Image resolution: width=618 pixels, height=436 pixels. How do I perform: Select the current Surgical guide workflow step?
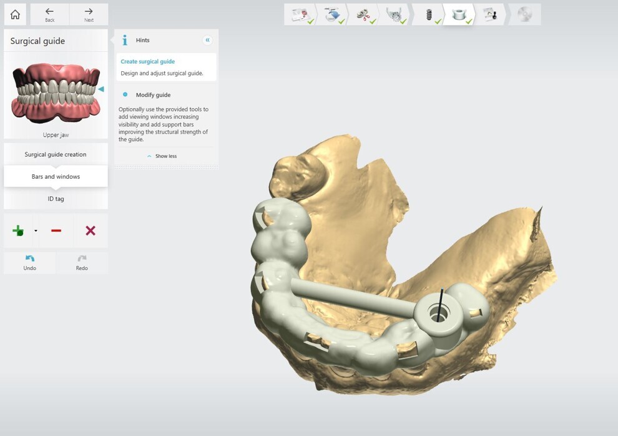point(458,14)
